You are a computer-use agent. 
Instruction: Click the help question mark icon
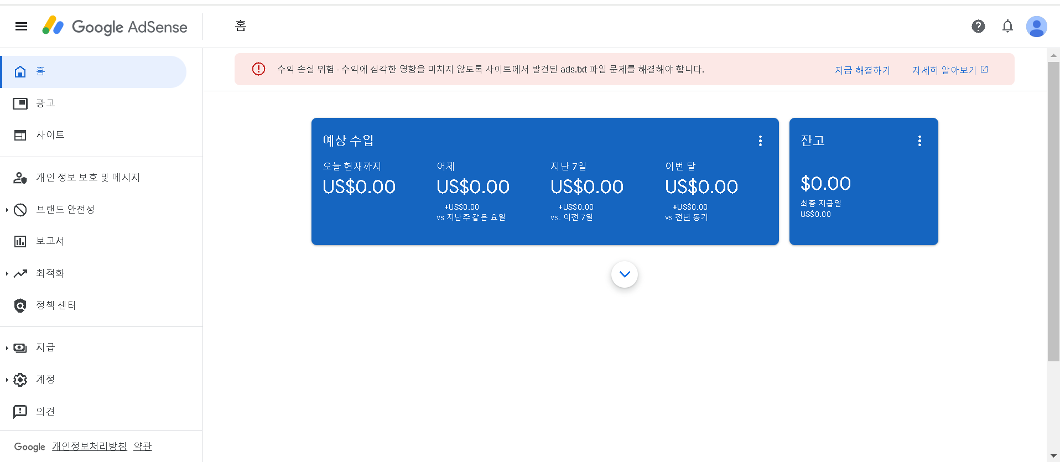pos(978,26)
